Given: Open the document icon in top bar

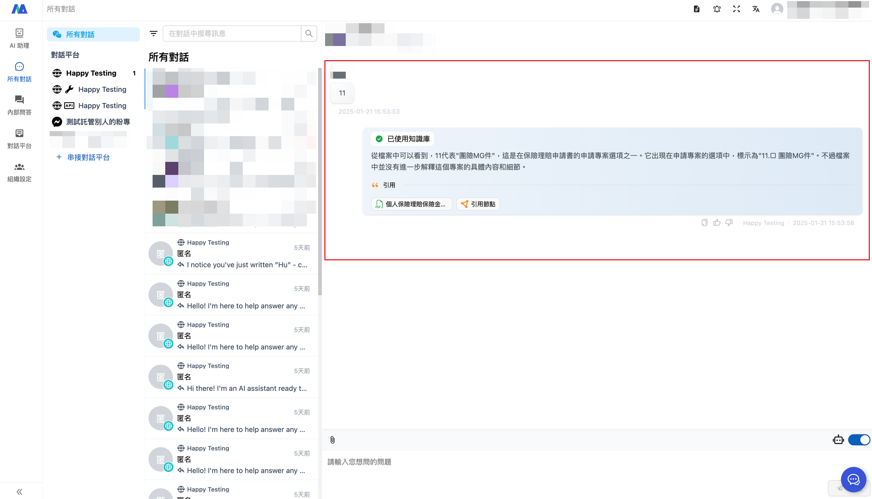Looking at the screenshot, I should [x=697, y=9].
